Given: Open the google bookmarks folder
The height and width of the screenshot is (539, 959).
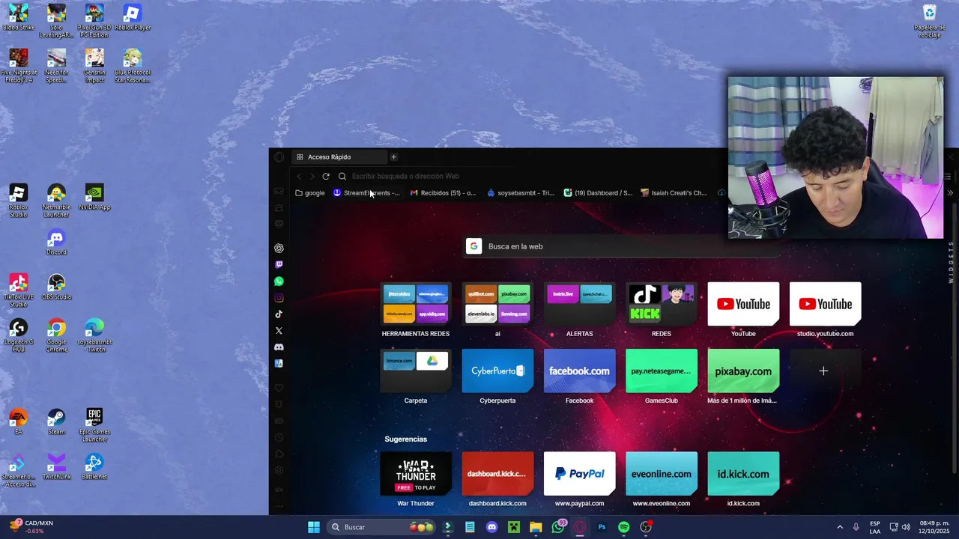Looking at the screenshot, I should coord(310,193).
